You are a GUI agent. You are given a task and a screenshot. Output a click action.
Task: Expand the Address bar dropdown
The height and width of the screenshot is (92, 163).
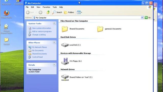142,18
